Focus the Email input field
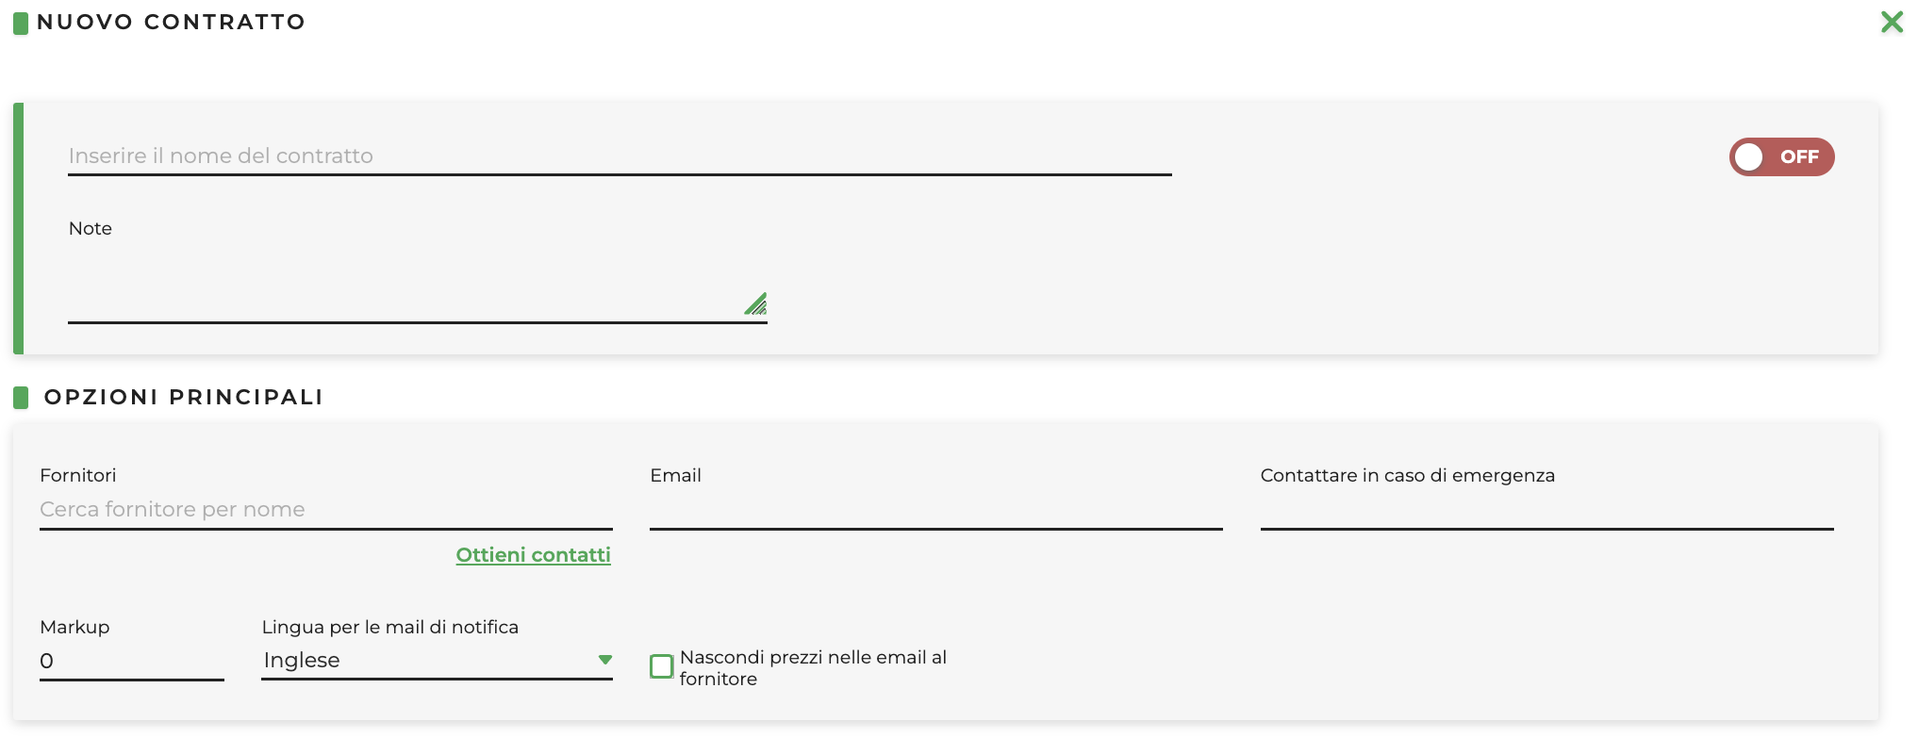1918x754 pixels. tap(935, 510)
